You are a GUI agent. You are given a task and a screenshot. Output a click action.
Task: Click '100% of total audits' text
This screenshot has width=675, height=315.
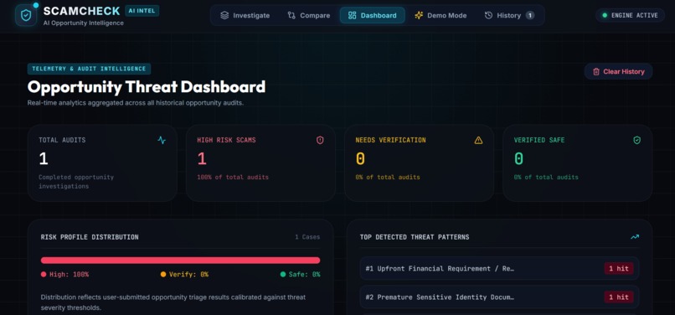click(x=233, y=177)
